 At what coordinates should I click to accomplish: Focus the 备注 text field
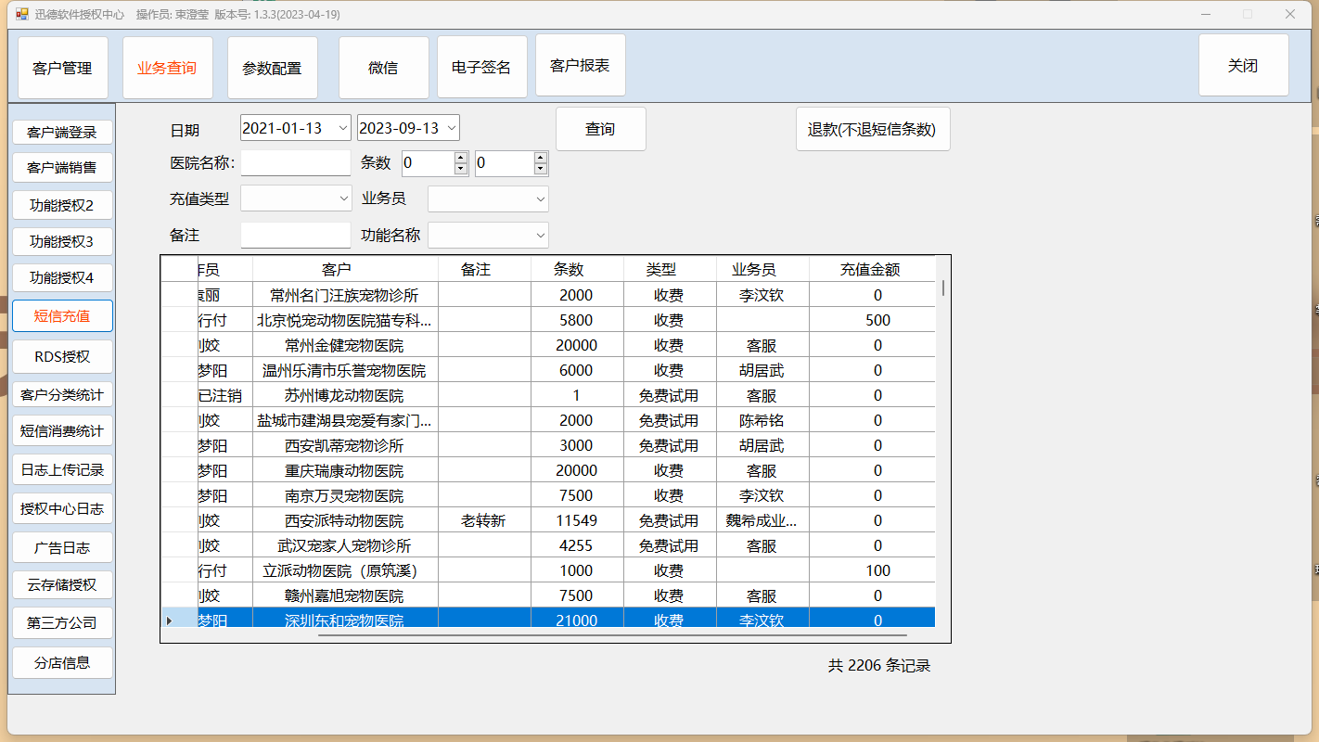click(x=295, y=236)
